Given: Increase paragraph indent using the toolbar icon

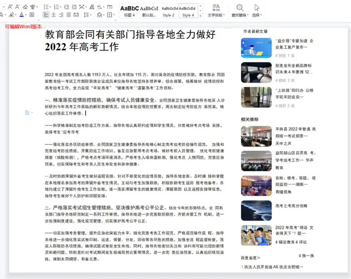Looking at the screenshot, I should click(x=74, y=6).
